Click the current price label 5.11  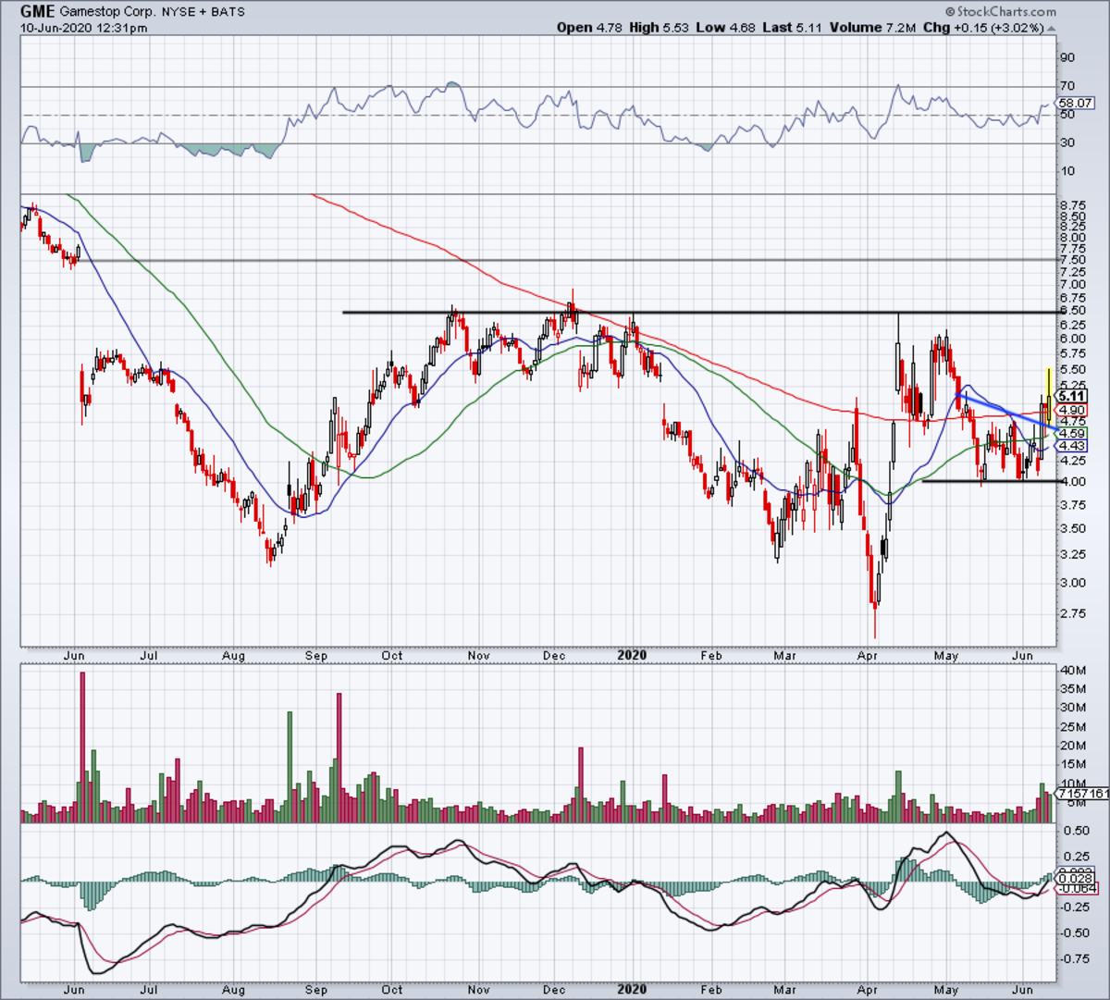click(1073, 395)
